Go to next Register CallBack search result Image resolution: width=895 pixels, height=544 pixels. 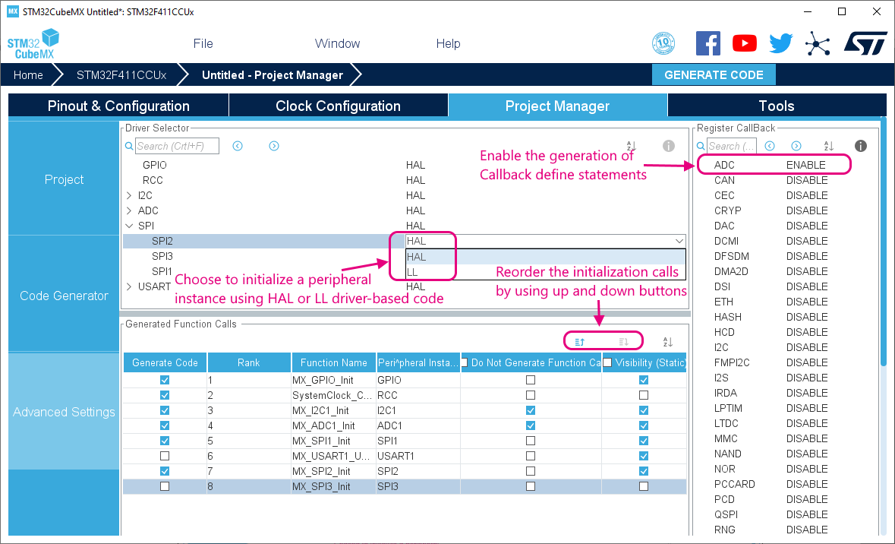tap(796, 147)
